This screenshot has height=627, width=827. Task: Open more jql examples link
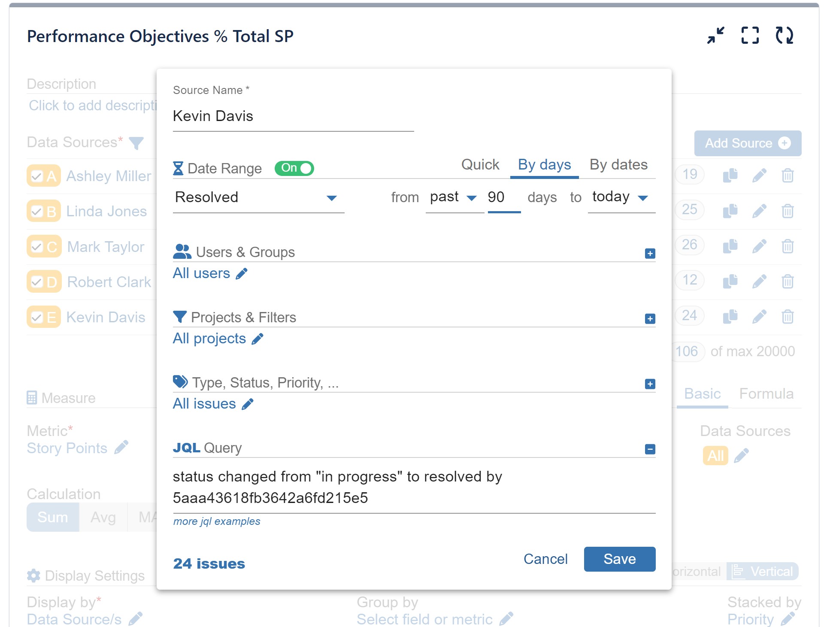(216, 521)
